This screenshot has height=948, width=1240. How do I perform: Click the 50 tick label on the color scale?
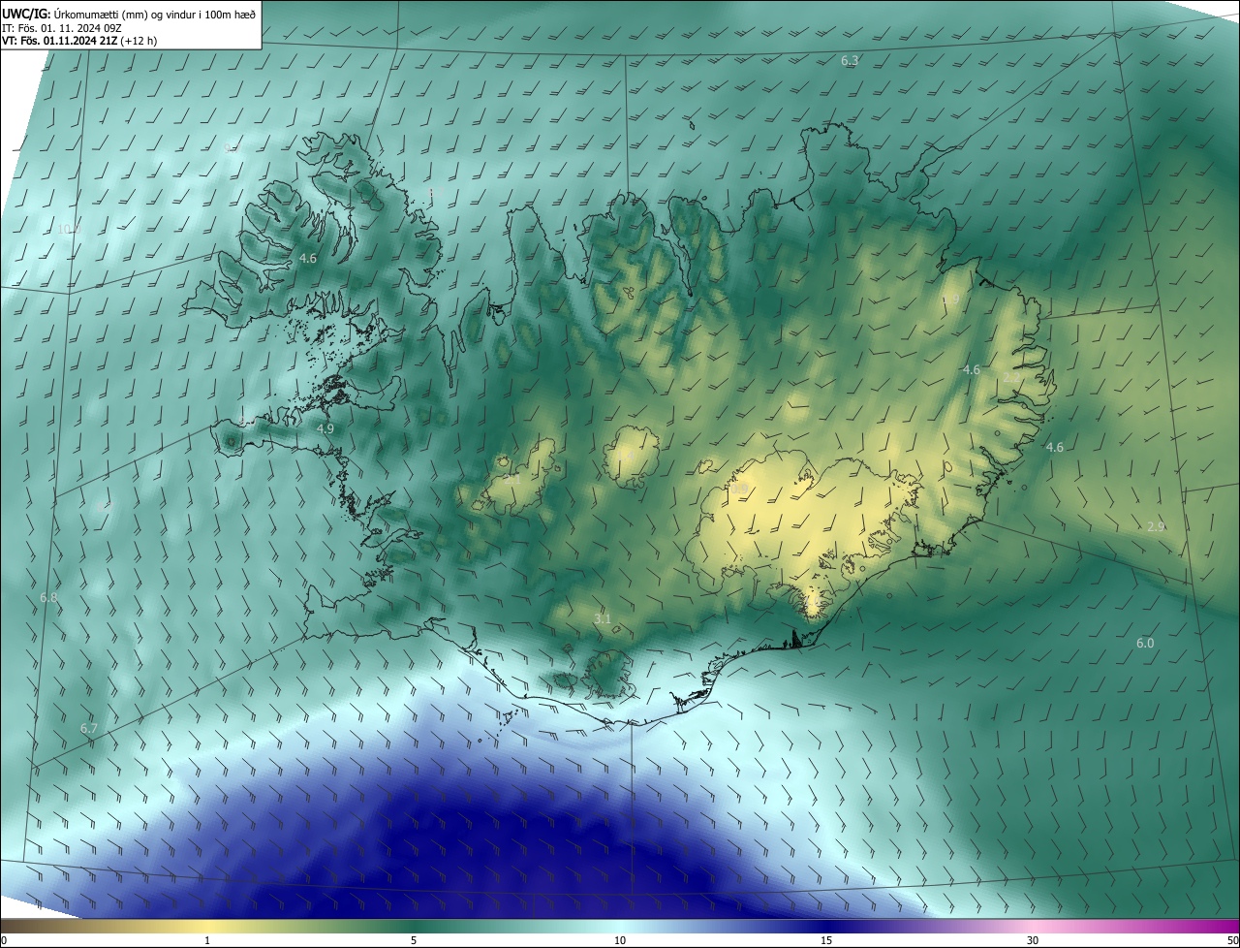click(x=1232, y=940)
